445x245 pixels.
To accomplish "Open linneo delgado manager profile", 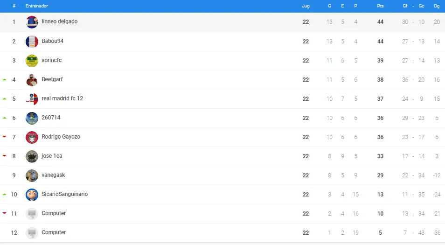I will (60, 21).
